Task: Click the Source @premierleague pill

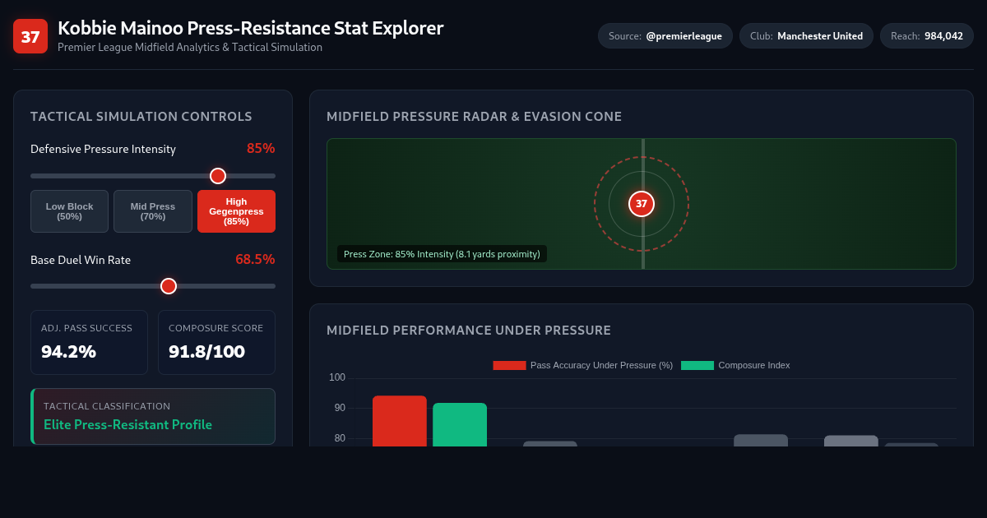Action: pos(665,36)
